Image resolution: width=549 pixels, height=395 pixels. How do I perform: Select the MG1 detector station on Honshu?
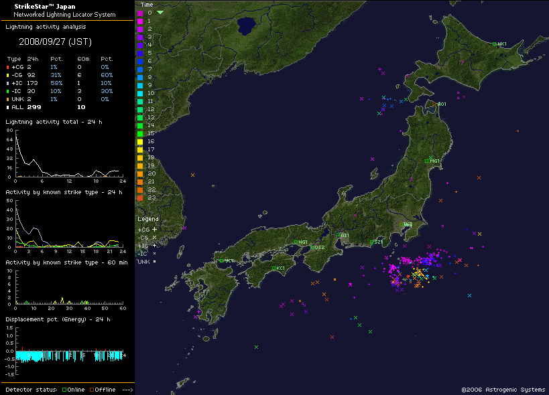click(427, 161)
